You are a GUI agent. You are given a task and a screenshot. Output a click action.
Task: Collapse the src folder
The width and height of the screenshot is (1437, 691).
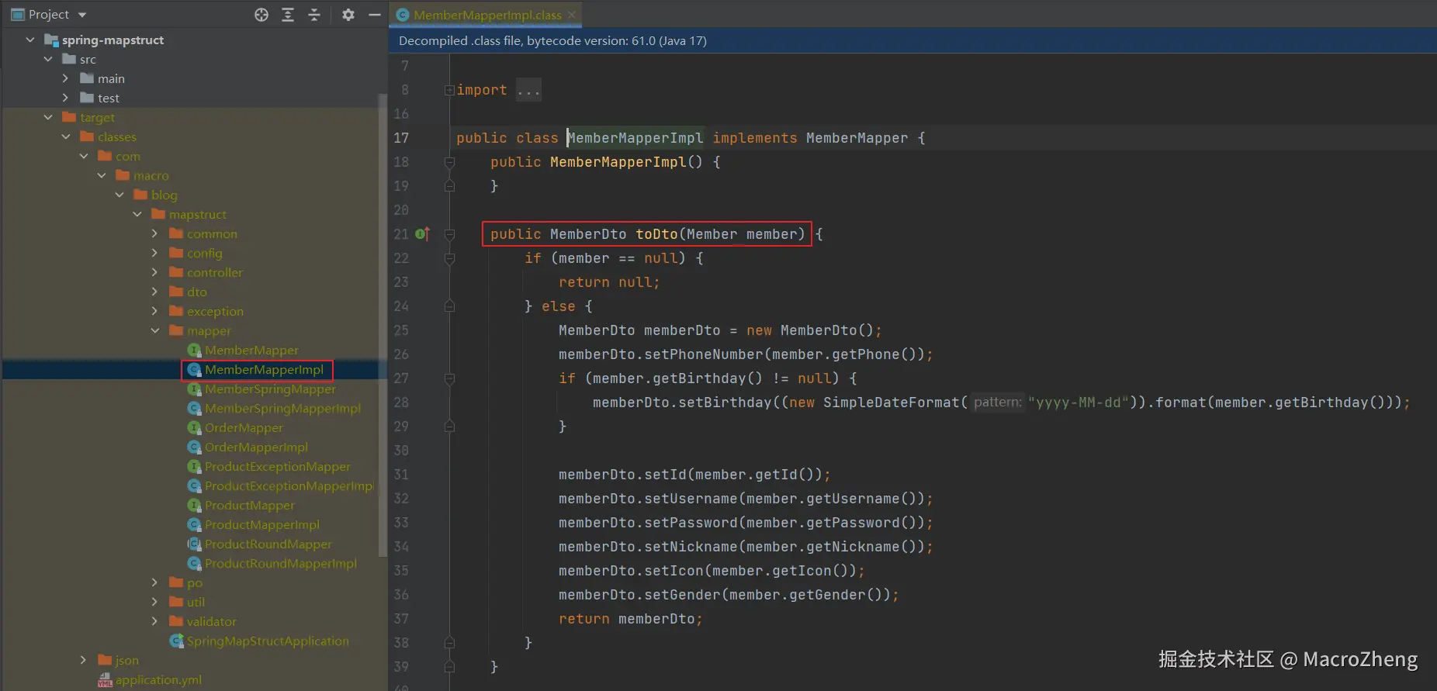tap(48, 59)
